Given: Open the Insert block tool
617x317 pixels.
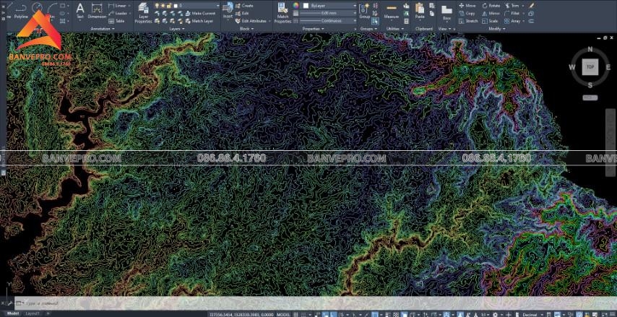Looking at the screenshot, I should pos(228,11).
